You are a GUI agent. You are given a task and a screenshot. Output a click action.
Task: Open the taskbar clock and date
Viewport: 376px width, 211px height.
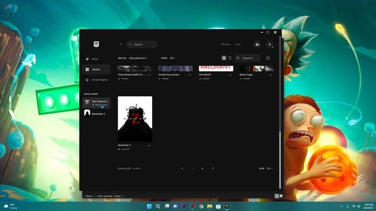coord(368,206)
